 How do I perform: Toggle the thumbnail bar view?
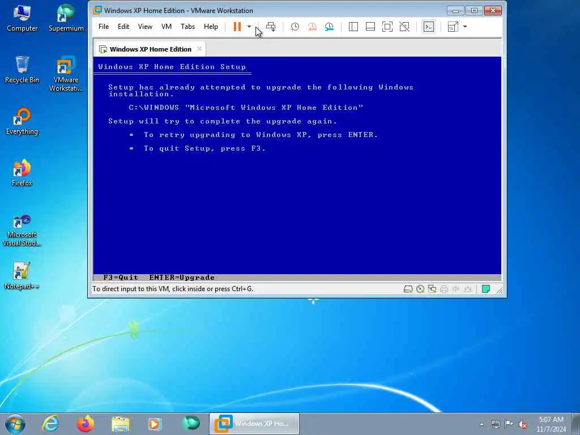coord(370,27)
